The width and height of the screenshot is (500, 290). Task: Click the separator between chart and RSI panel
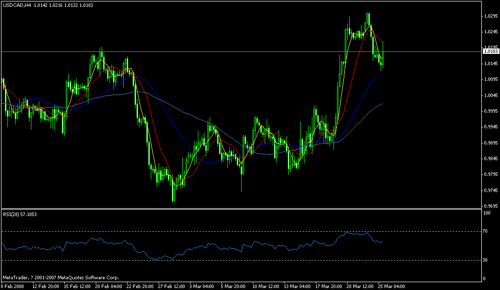click(246, 210)
